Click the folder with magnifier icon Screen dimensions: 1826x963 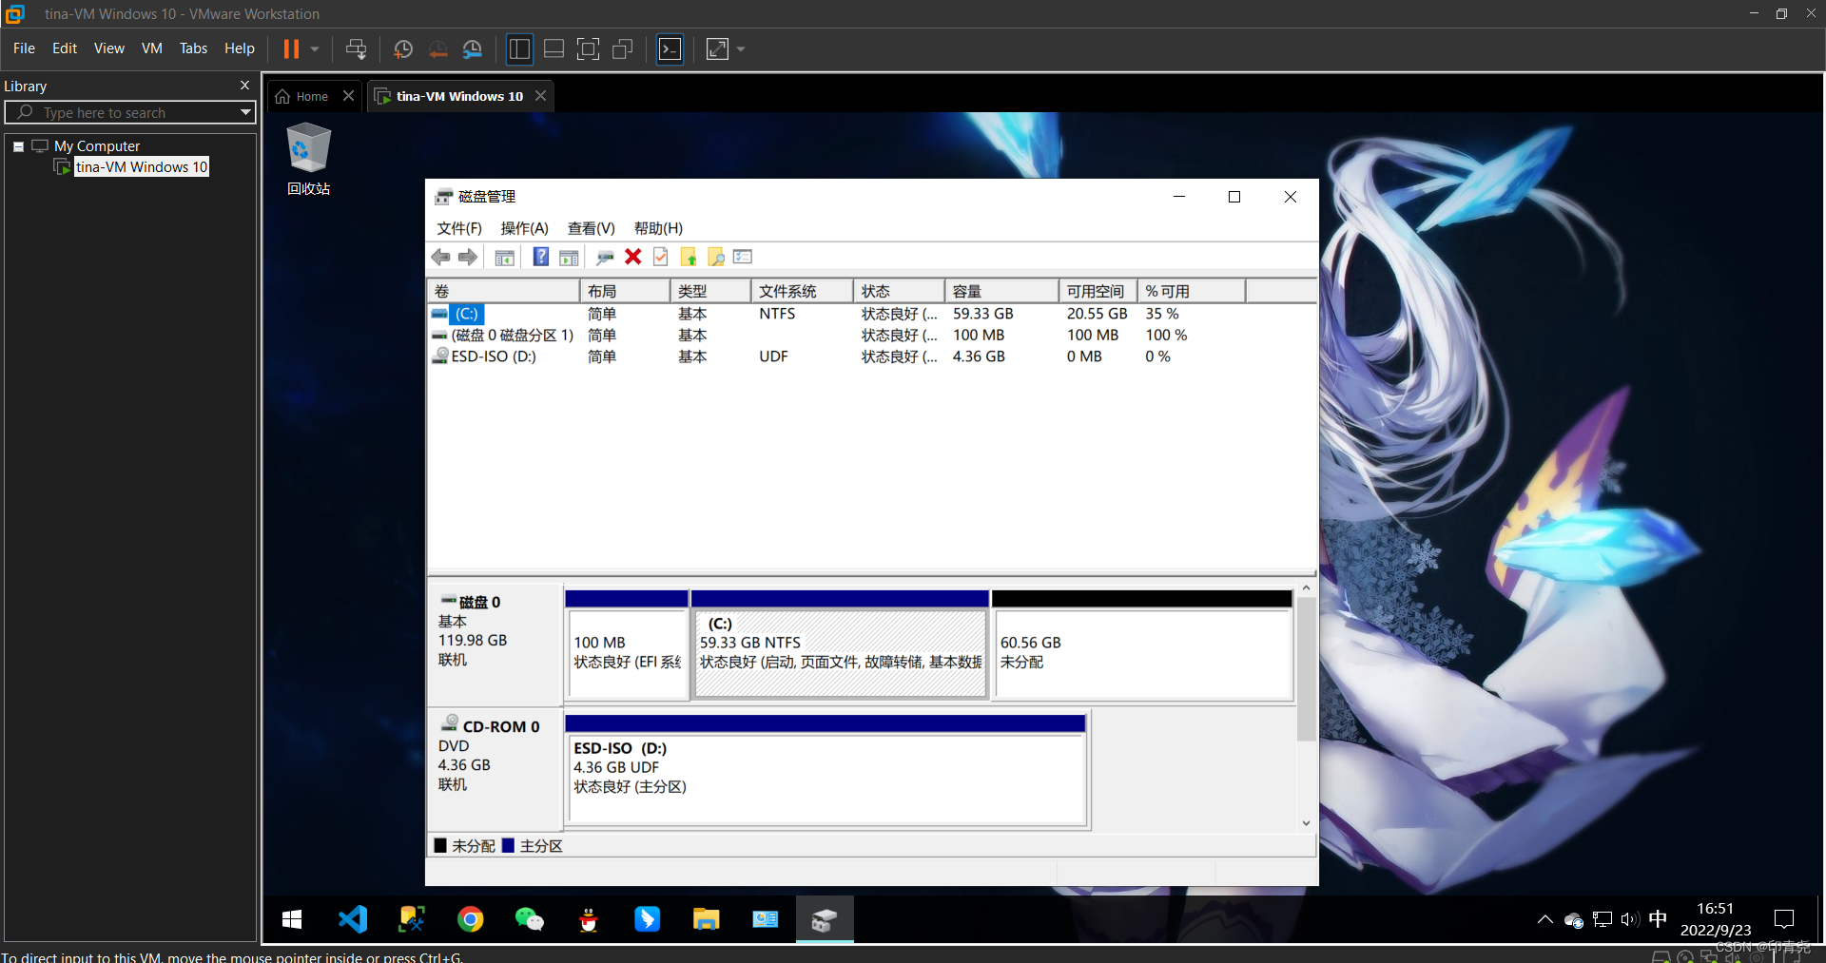tap(716, 257)
